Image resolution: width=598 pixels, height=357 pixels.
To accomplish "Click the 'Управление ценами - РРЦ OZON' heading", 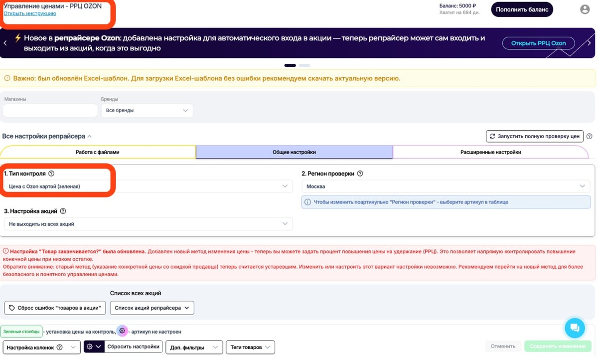I will 53,6.
